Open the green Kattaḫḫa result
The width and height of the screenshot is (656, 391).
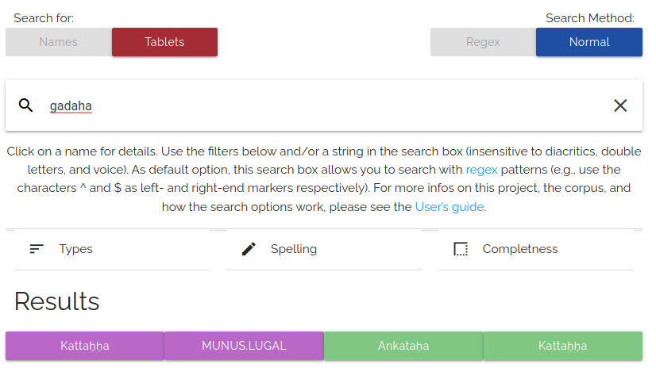point(563,346)
